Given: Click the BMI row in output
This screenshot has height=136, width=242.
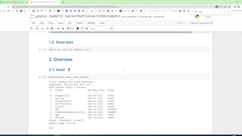Looking at the screenshot, I should (83, 109).
